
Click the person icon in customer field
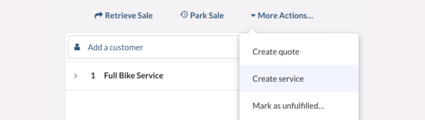pos(77,47)
